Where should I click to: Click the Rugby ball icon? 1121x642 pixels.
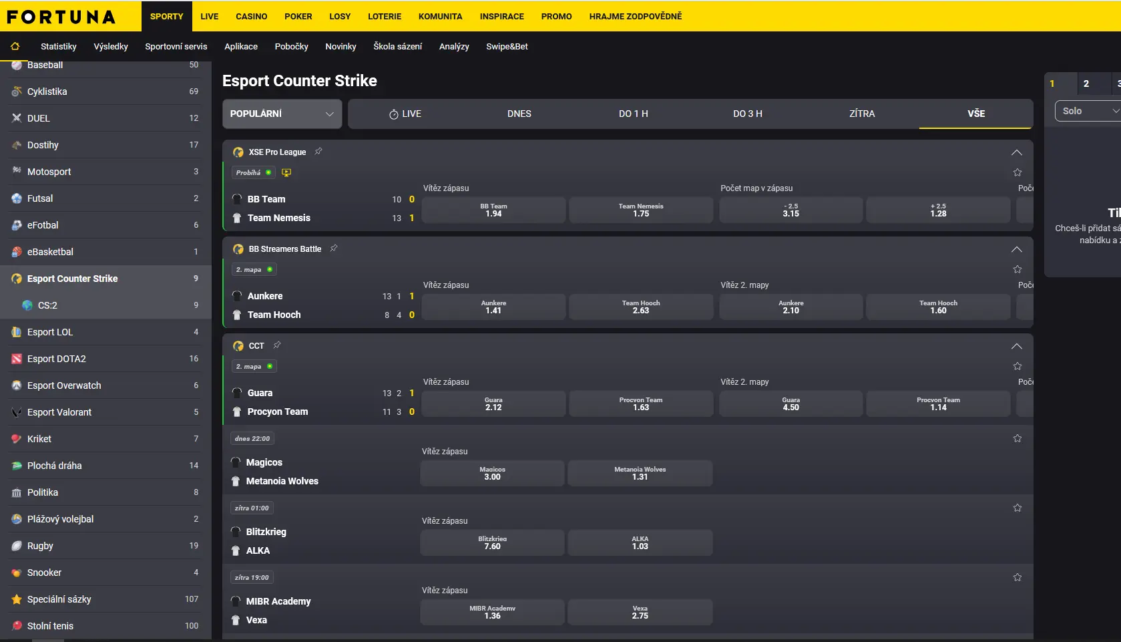click(17, 546)
